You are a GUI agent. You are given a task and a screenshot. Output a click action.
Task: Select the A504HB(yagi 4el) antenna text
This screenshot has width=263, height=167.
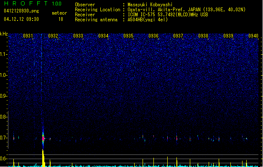[x=148, y=20]
